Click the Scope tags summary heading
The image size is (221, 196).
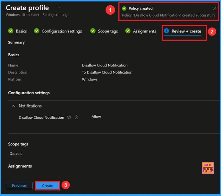coord(18,144)
